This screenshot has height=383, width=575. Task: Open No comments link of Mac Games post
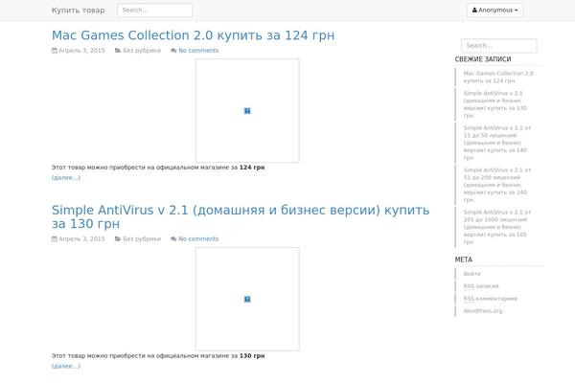click(x=198, y=50)
